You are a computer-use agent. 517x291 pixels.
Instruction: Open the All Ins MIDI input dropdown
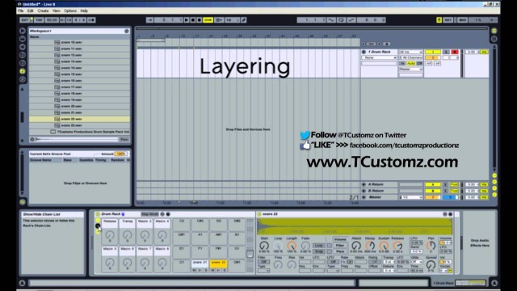click(410, 52)
